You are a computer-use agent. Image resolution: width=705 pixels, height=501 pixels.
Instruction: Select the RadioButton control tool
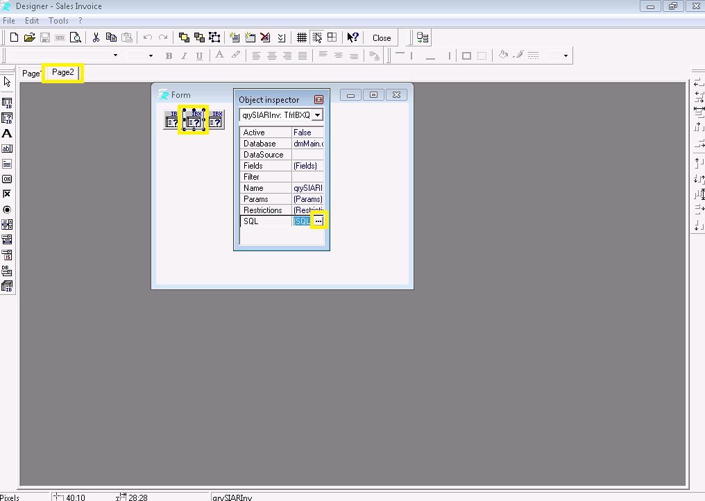[x=7, y=210]
